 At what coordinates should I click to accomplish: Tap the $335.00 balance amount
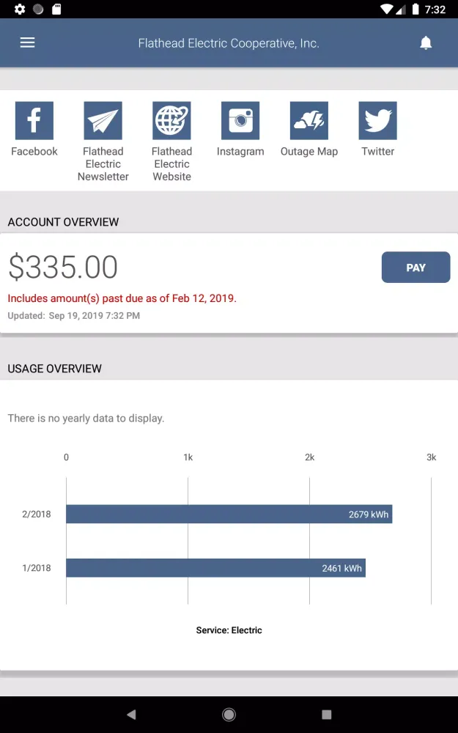click(x=63, y=267)
